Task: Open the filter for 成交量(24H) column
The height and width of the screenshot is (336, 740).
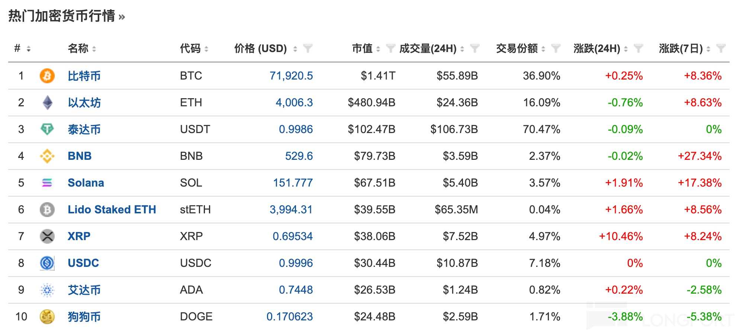Action: click(x=474, y=48)
